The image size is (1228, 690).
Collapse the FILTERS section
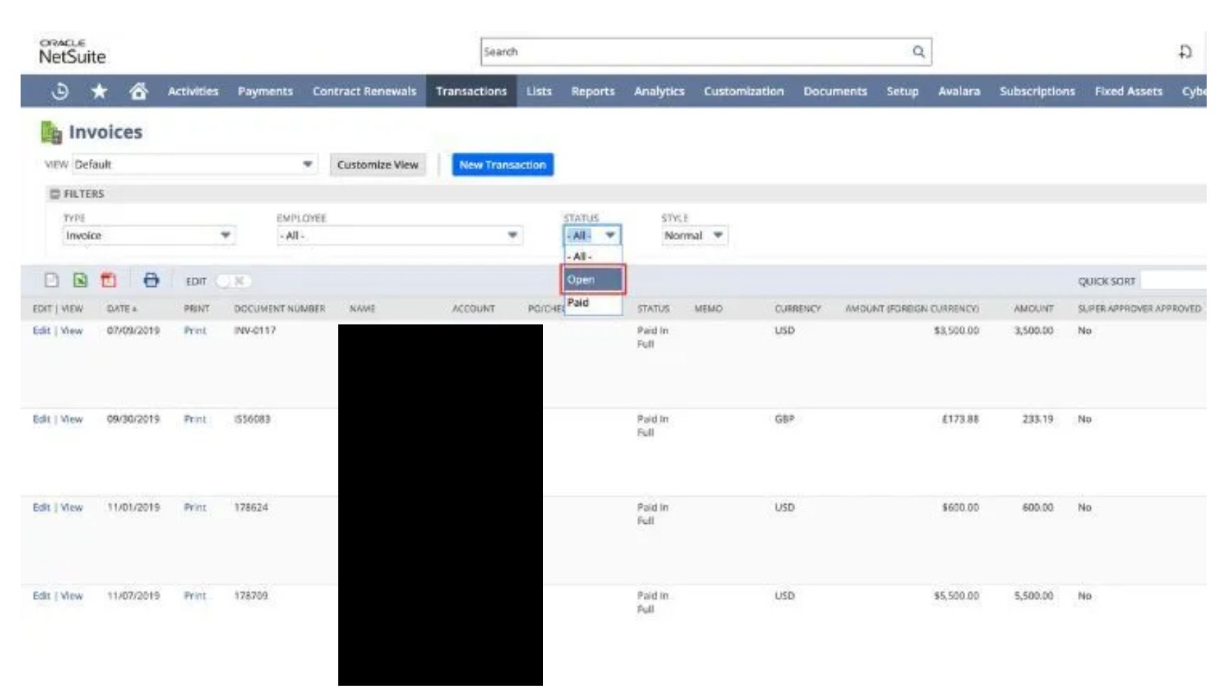[56, 192]
